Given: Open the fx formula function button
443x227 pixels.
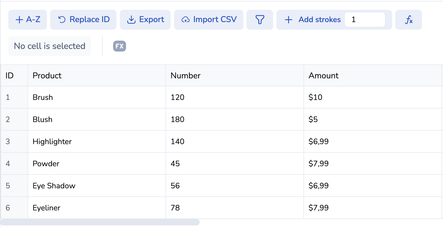Looking at the screenshot, I should pos(408,20).
